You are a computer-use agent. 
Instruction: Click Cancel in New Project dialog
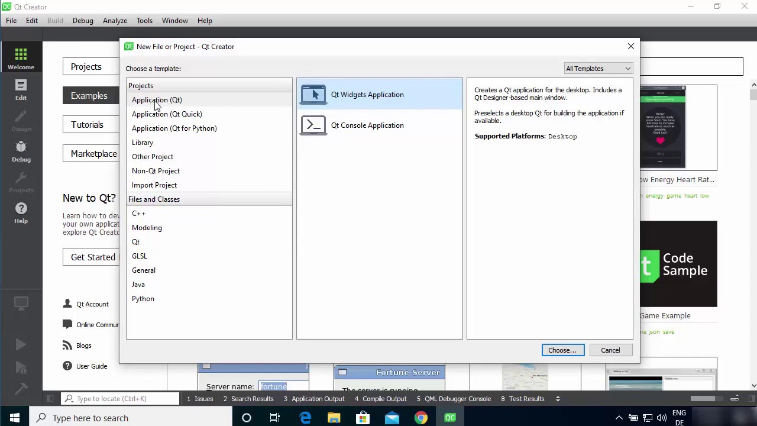(610, 350)
